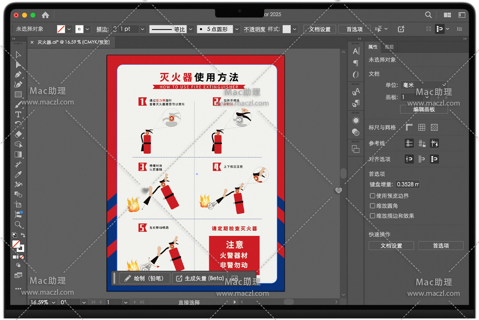Activate the Zoom magnifier tool

click(18, 225)
